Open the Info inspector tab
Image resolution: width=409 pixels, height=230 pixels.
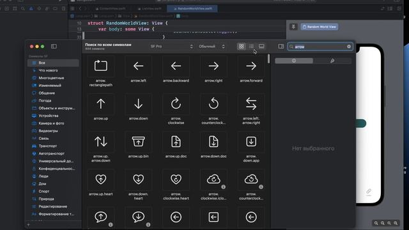294,61
